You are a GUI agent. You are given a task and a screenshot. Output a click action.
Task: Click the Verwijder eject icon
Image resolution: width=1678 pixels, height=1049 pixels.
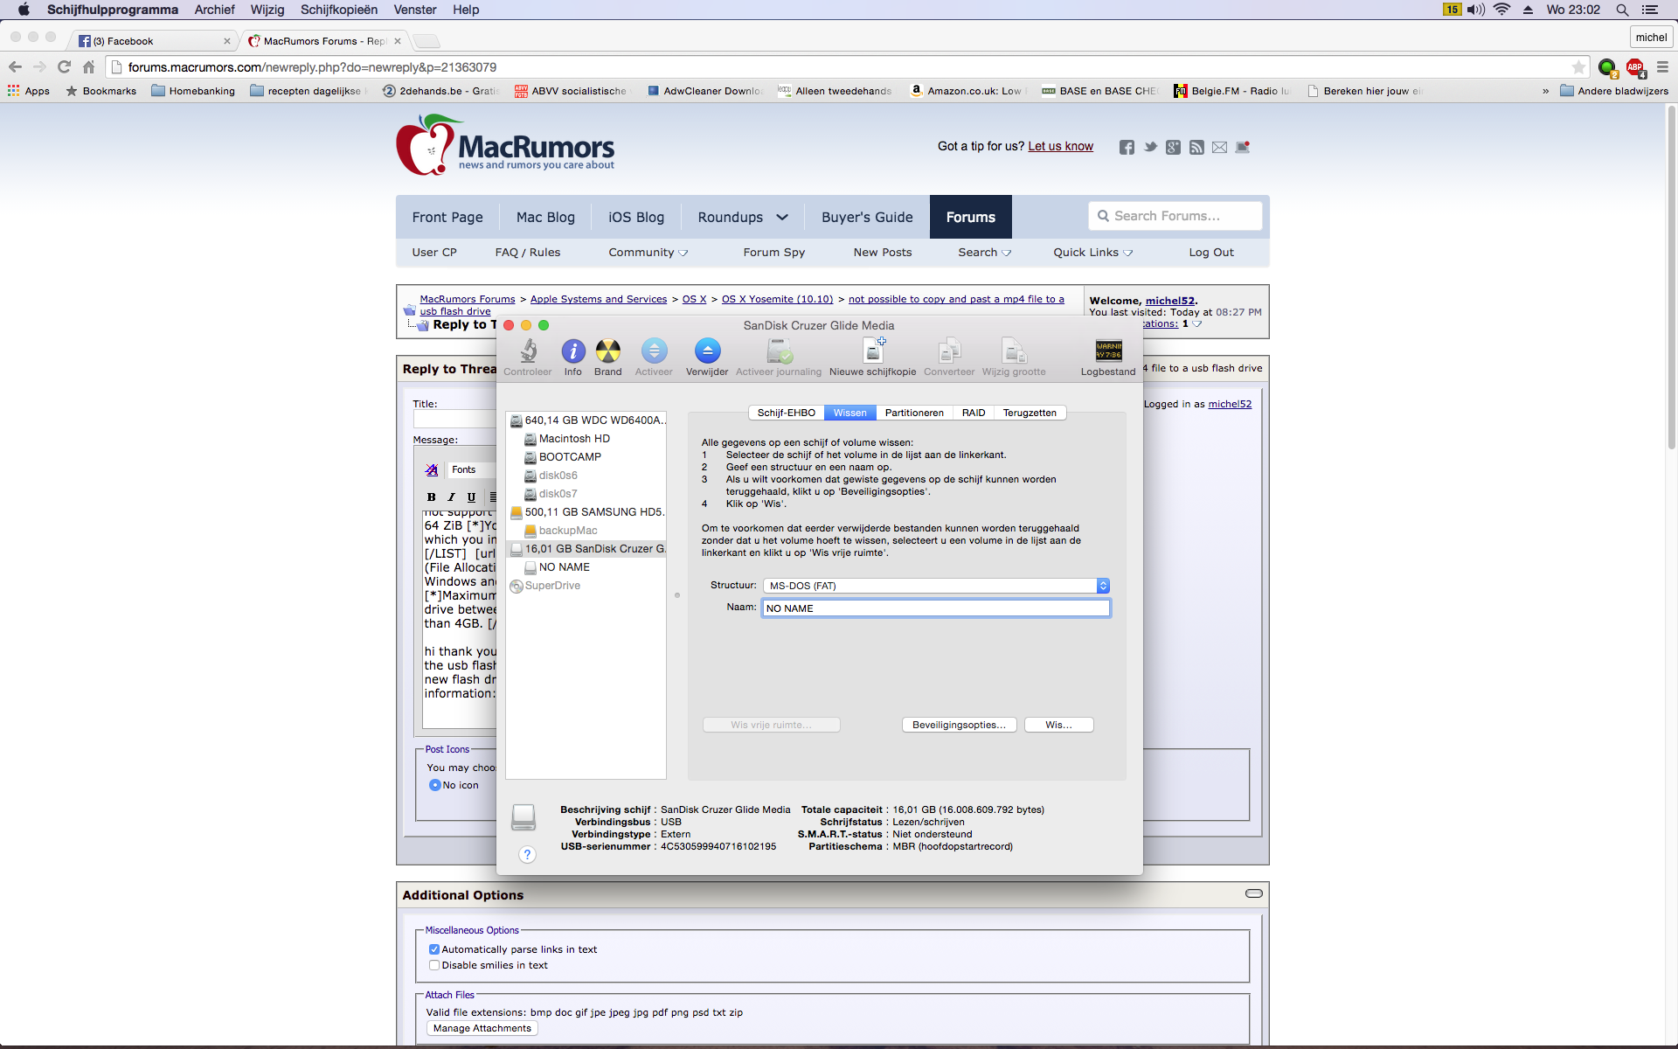point(707,351)
